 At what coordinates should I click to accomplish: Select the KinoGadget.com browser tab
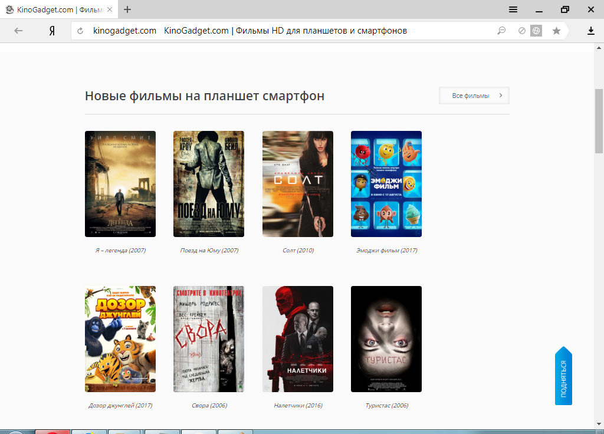pos(59,9)
